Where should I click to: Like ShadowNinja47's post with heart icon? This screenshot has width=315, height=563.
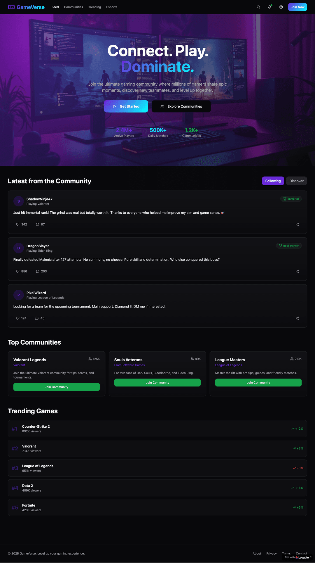[x=21, y=224]
